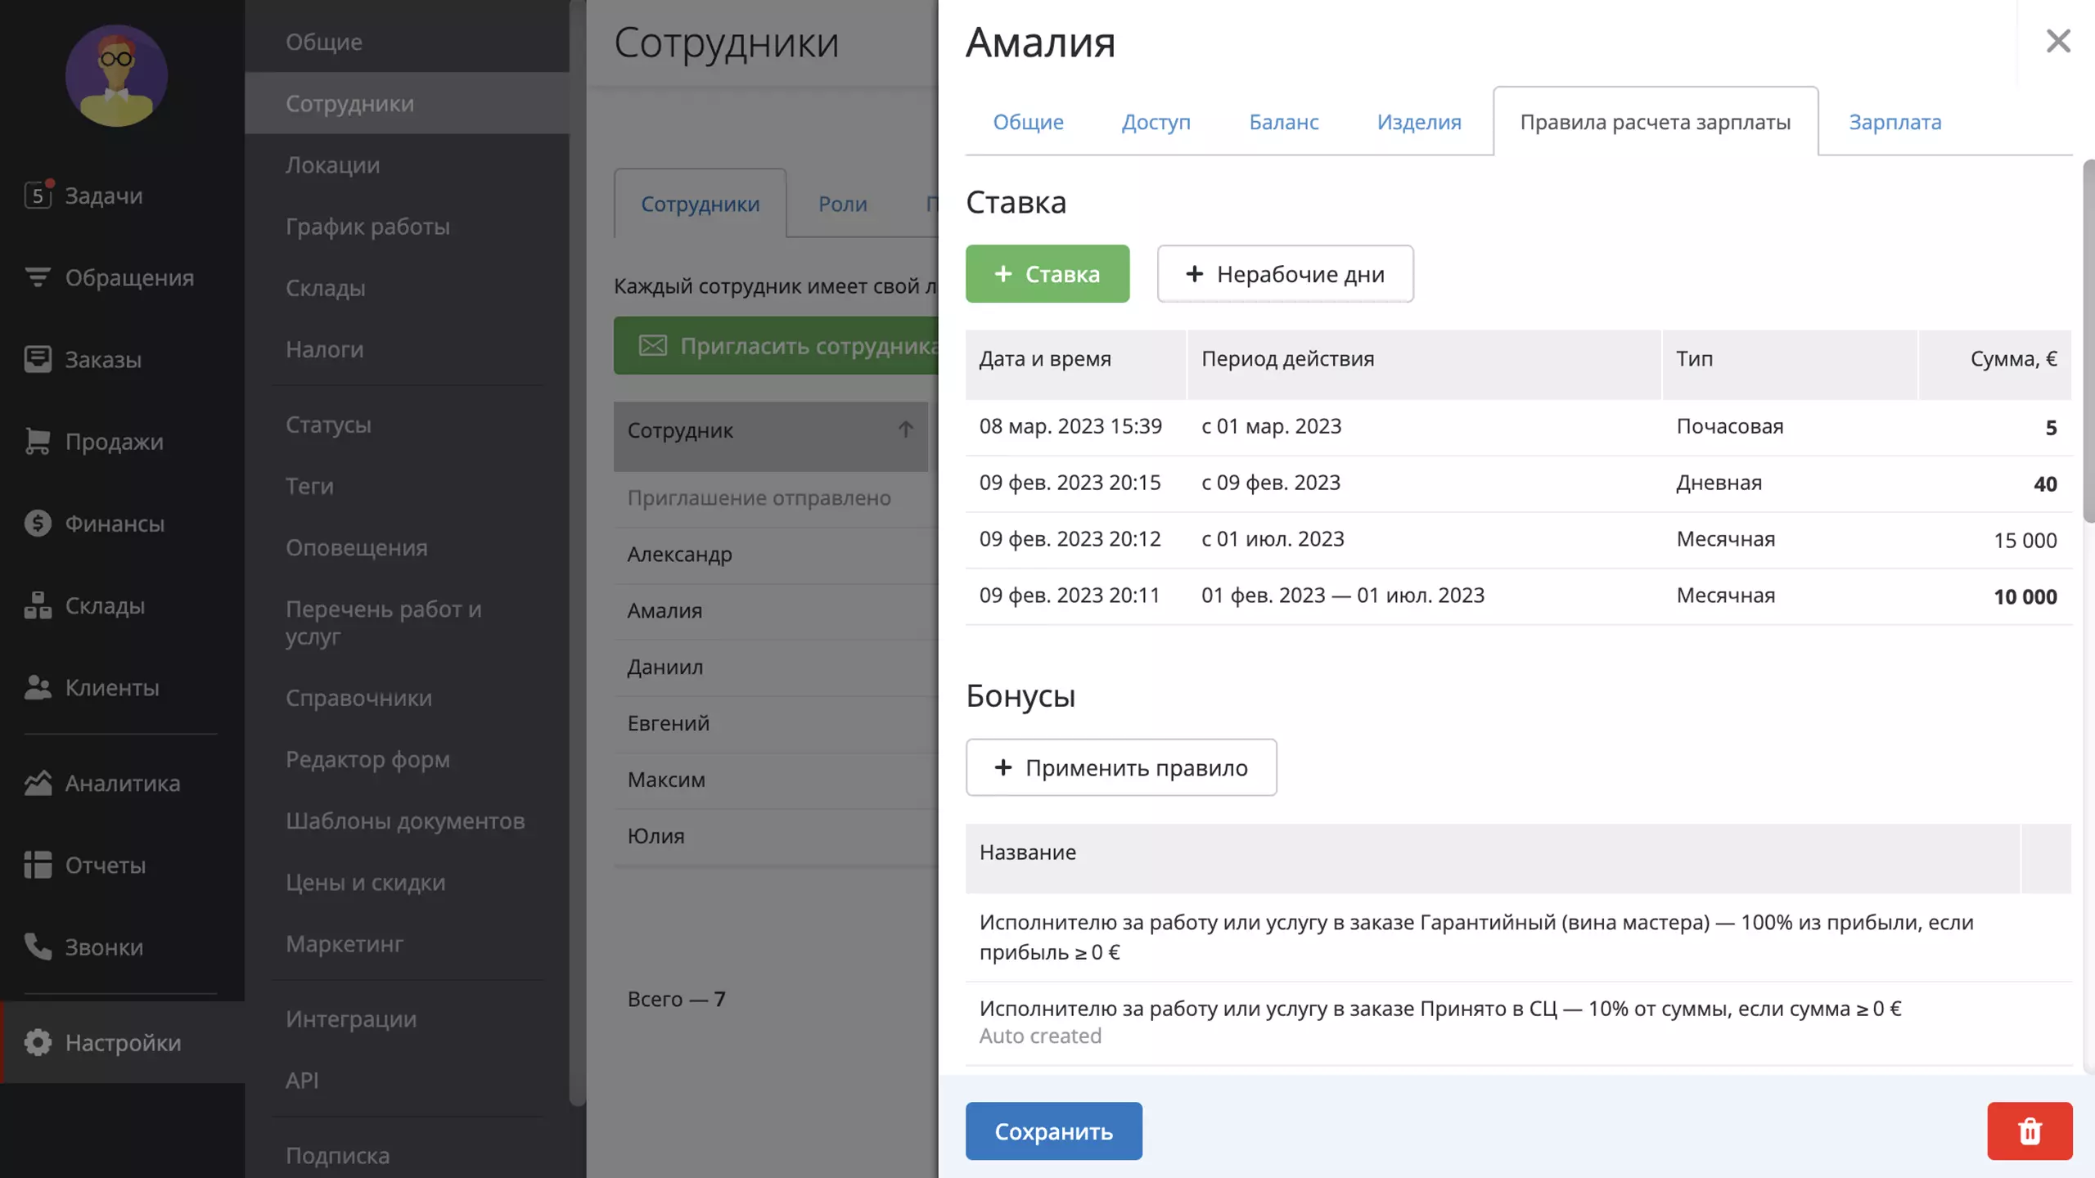Click the Клиенты people icon
Image resolution: width=2095 pixels, height=1178 pixels.
[x=38, y=687]
